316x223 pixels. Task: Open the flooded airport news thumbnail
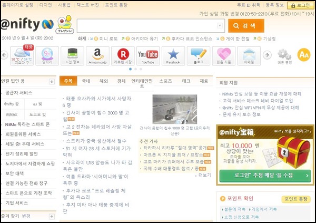click(x=175, y=109)
